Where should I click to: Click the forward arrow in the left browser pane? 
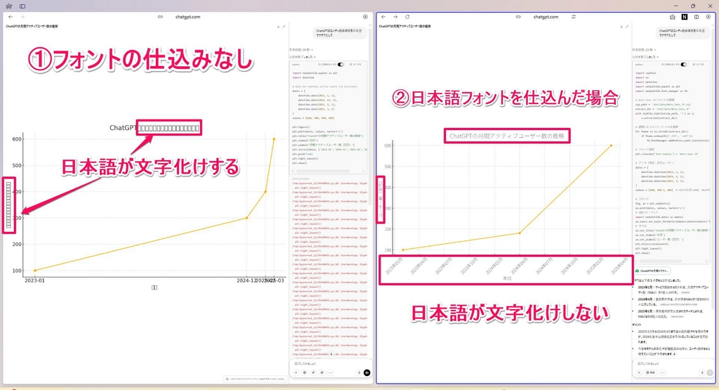pos(22,17)
